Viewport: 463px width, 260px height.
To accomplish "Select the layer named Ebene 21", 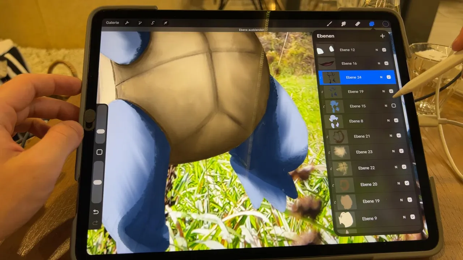I will click(x=362, y=136).
